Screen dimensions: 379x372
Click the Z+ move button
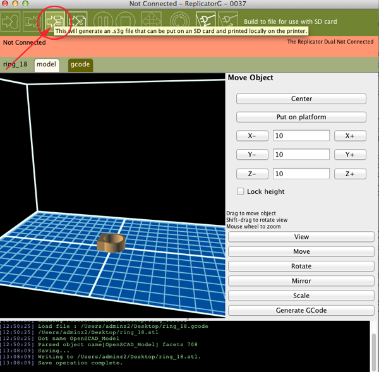[x=350, y=174]
